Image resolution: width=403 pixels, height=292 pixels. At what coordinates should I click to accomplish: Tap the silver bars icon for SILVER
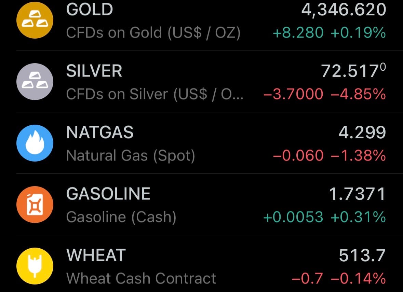[35, 81]
